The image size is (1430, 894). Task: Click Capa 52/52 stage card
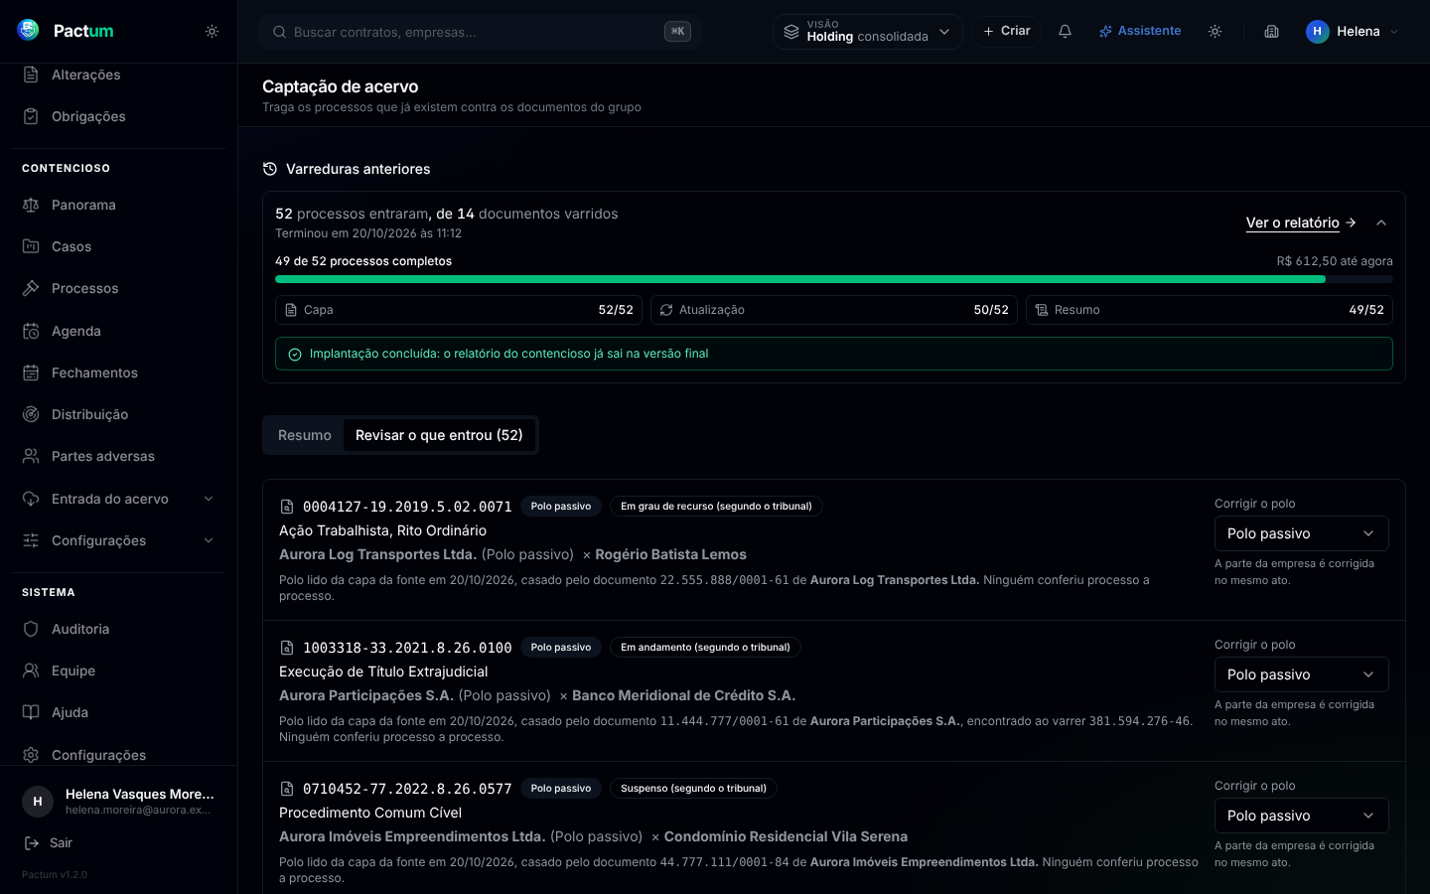[459, 310]
